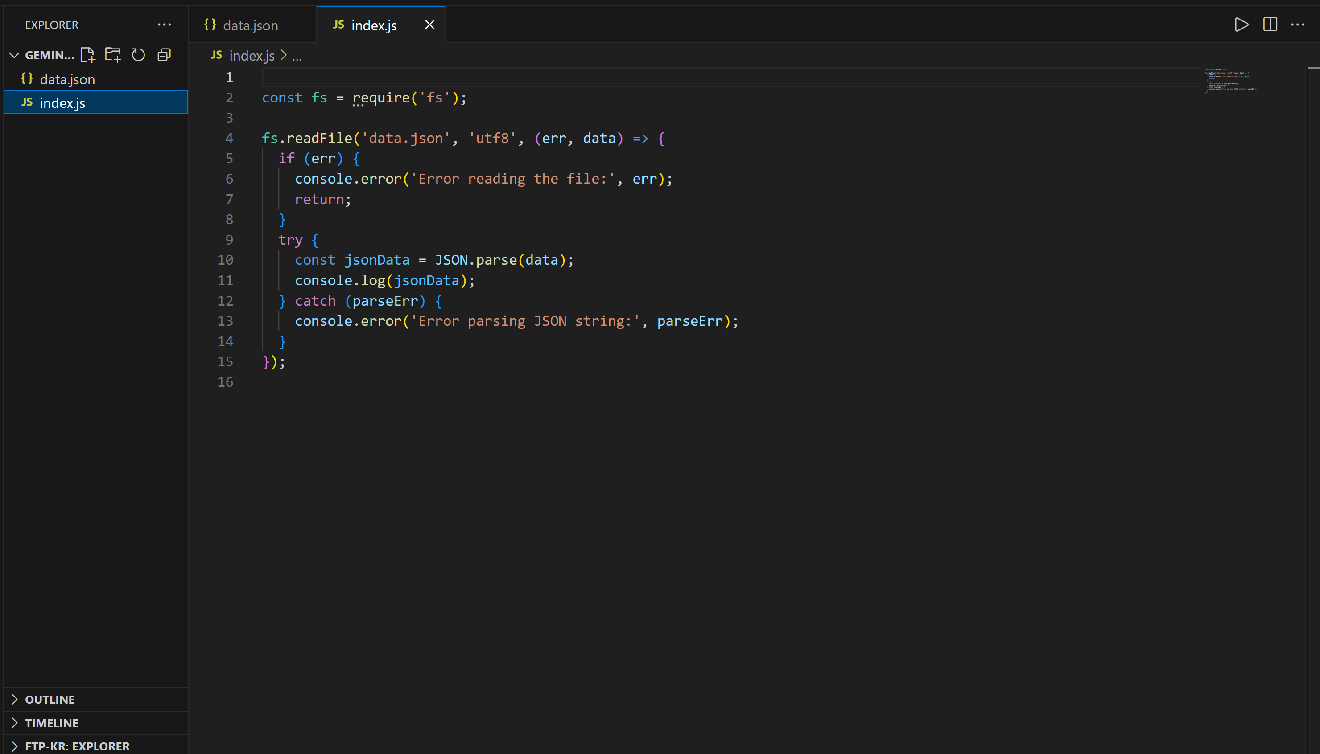
Task: Click 'jsonData' variable declaration on line 10
Action: coord(377,260)
